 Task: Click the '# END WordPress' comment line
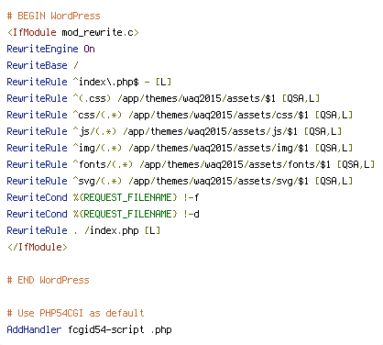coord(48,280)
